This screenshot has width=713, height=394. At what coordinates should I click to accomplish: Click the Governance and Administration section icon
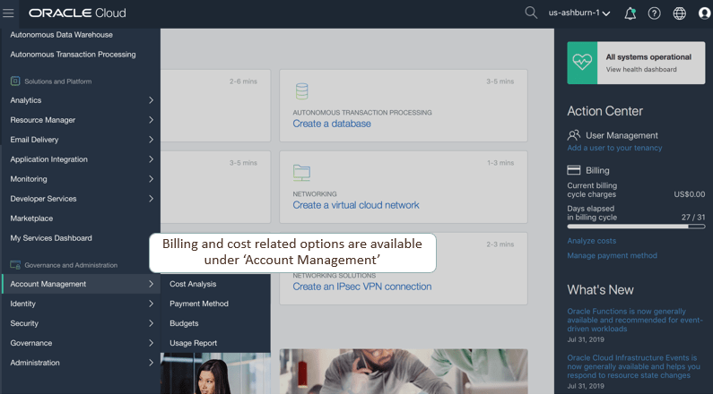(15, 265)
